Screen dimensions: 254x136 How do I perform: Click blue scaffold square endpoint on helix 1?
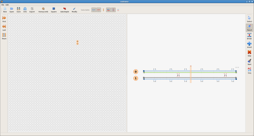236,79
